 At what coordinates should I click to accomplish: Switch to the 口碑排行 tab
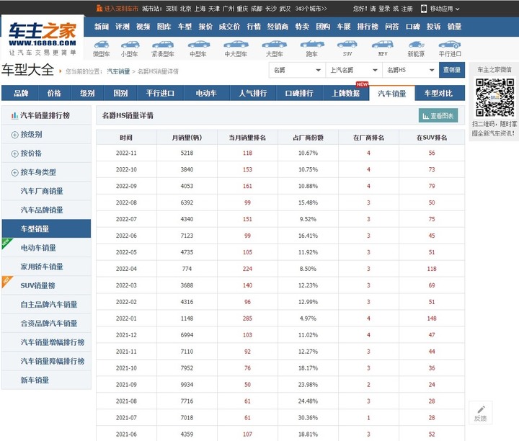coord(299,93)
